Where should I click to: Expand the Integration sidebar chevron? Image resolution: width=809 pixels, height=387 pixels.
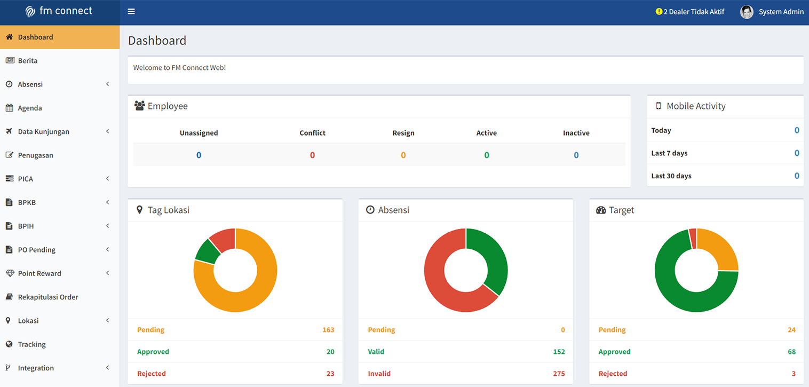107,368
